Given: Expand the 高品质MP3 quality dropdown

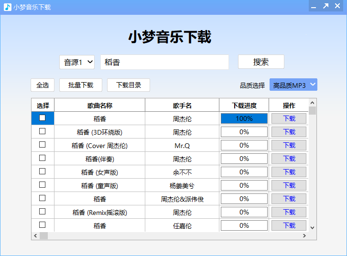Looking at the screenshot, I should click(x=293, y=85).
